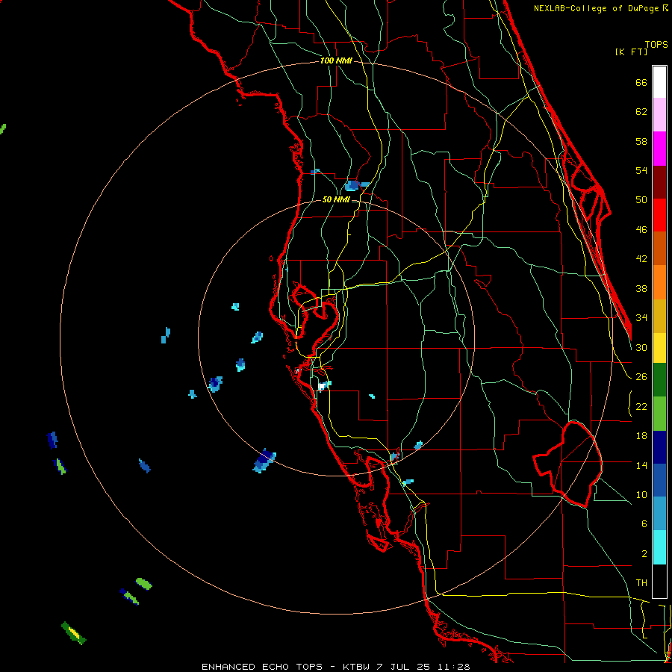This screenshot has width=672, height=672.
Task: Click the 58 value on the legend
Action: coord(641,141)
